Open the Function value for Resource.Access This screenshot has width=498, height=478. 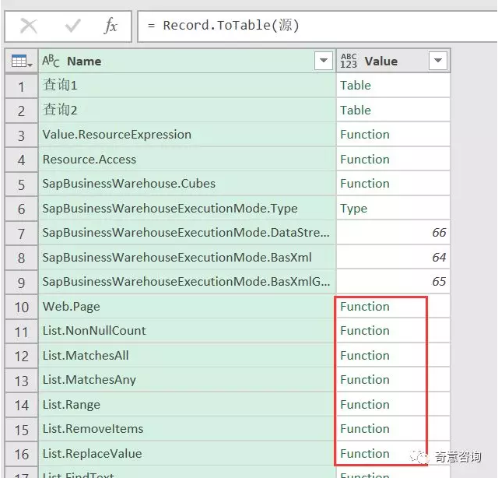pos(365,160)
